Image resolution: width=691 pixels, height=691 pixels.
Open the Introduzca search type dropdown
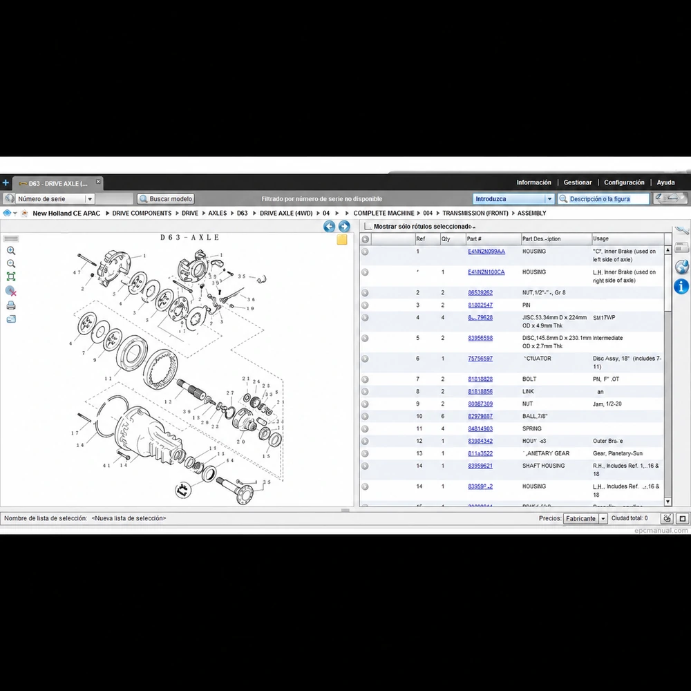[549, 199]
